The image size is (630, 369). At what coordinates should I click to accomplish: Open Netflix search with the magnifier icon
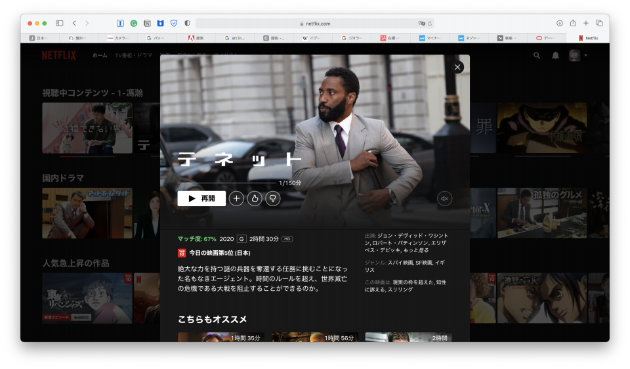537,55
